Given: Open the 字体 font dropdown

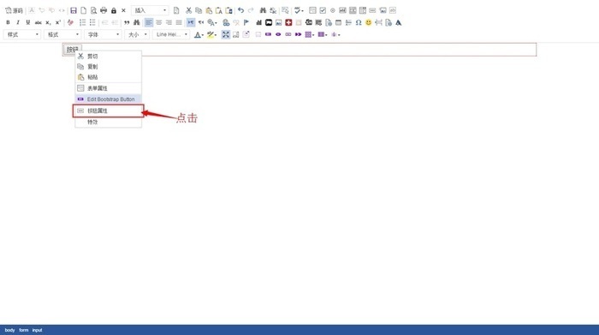Looking at the screenshot, I should point(103,34).
